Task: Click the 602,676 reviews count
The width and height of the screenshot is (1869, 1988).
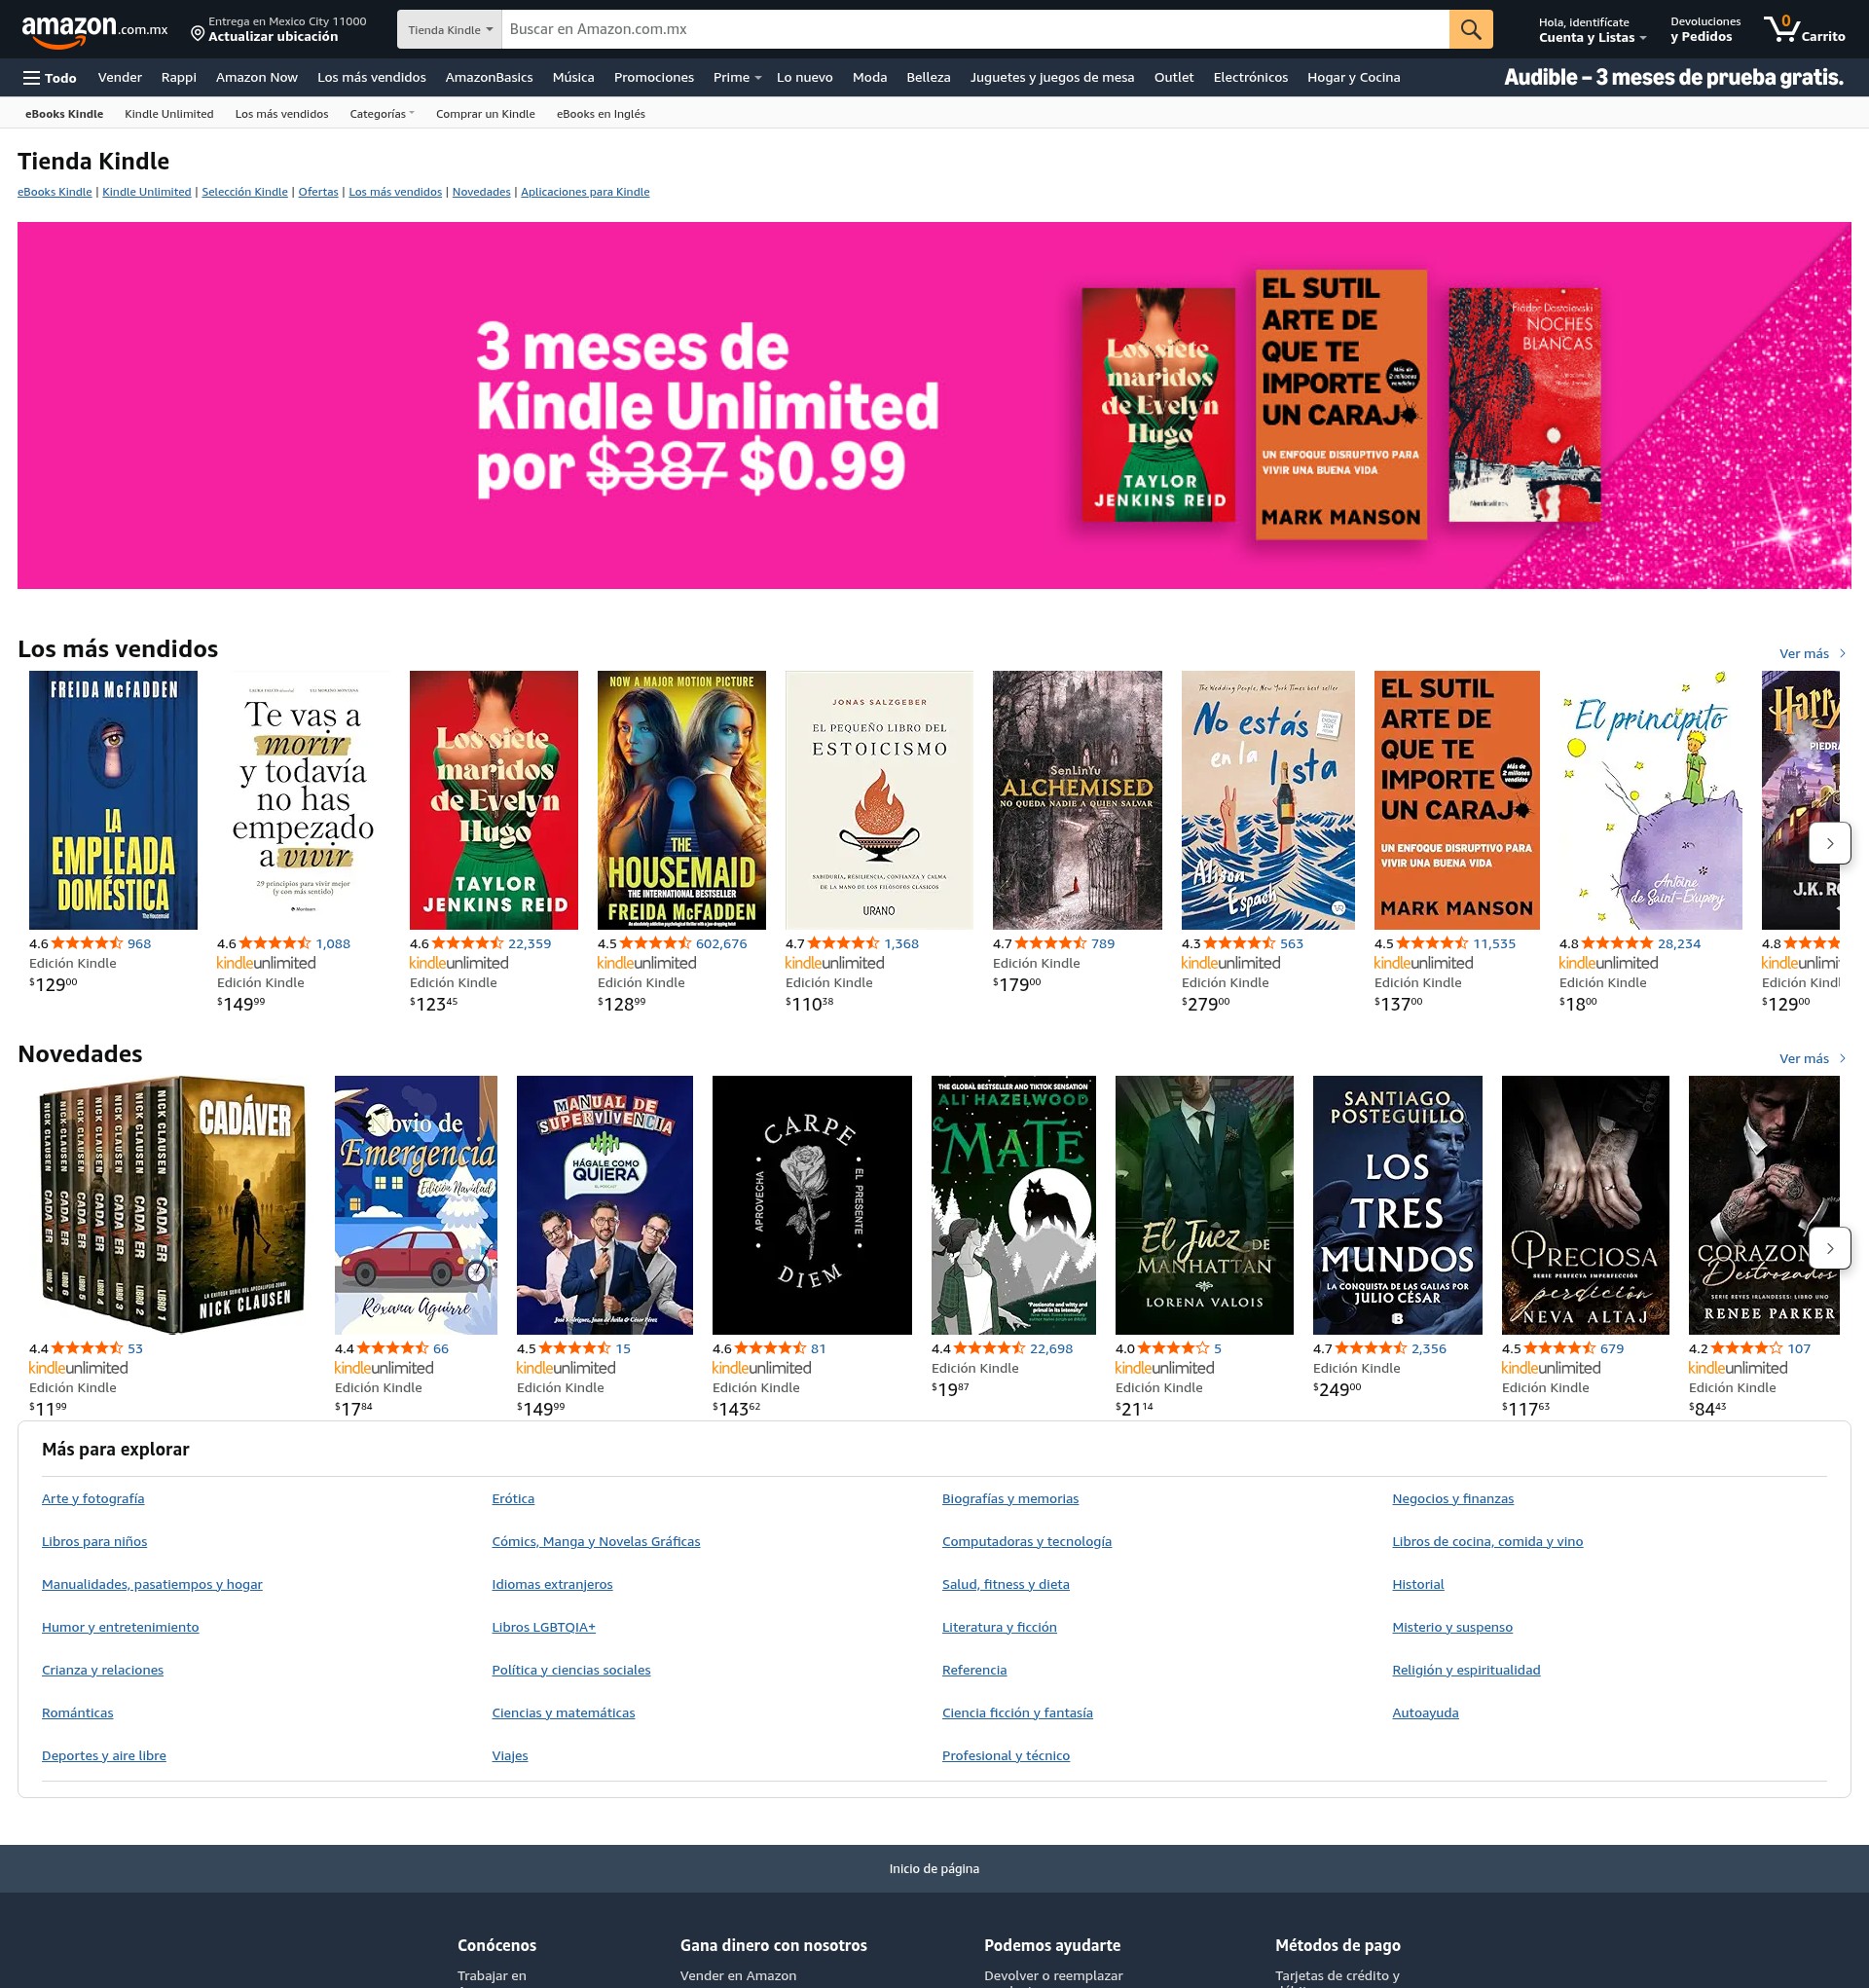Action: [721, 943]
